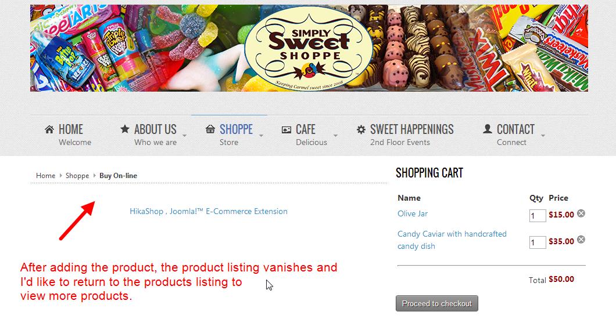Click the About Us star icon
The width and height of the screenshot is (616, 319).
tap(124, 129)
